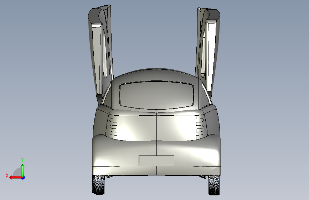The image size is (309, 200).
Task: Click the blue Z axis dot on the triad
Action: [23, 178]
